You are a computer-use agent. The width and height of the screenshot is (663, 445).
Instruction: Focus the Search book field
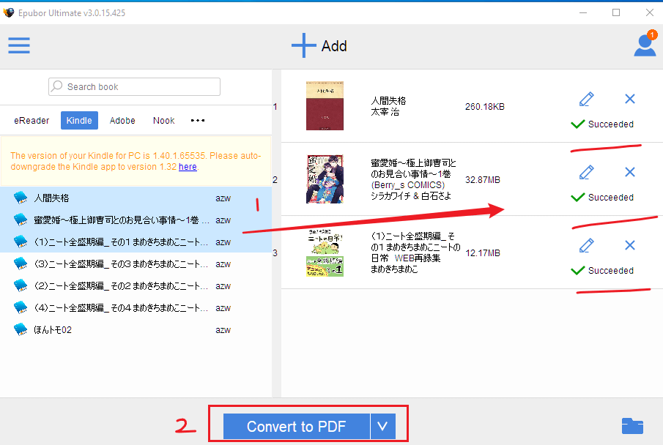[135, 86]
